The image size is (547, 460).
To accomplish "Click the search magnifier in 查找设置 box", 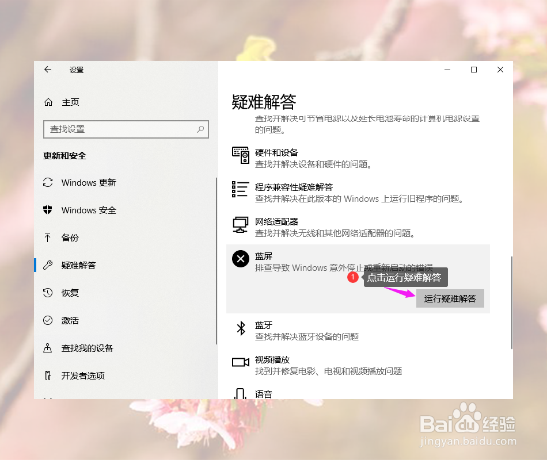I will pos(200,129).
